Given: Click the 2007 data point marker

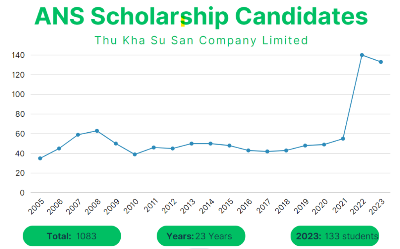Looking at the screenshot, I should point(78,135).
